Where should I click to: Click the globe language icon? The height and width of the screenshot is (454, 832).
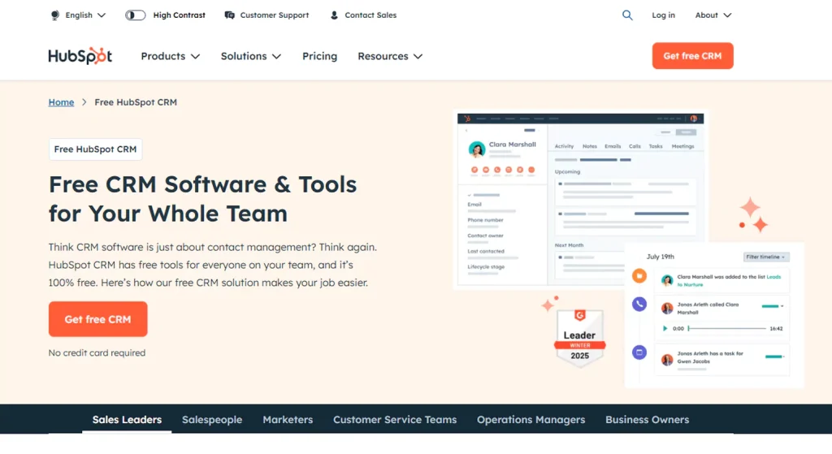point(54,15)
